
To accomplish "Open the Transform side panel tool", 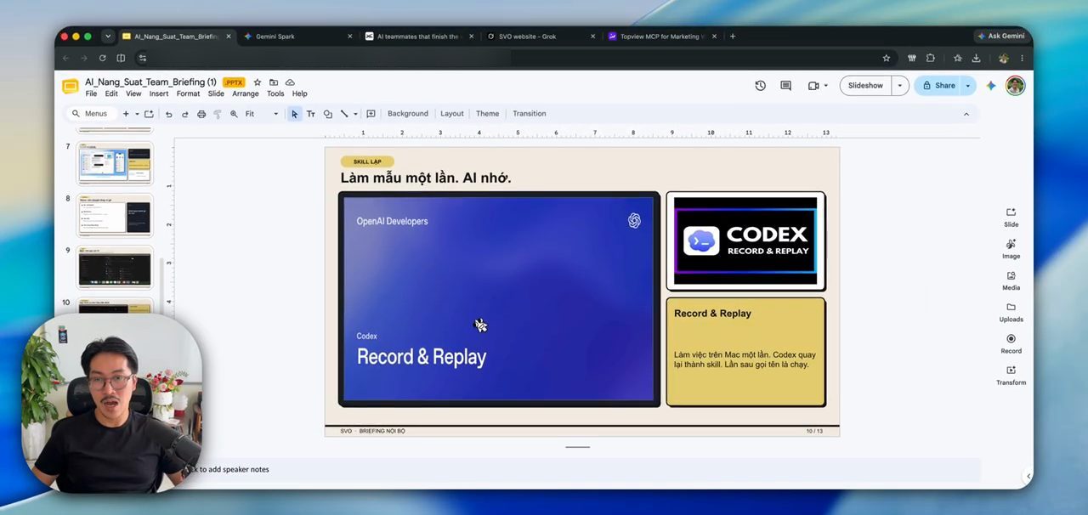I will click(x=1011, y=375).
